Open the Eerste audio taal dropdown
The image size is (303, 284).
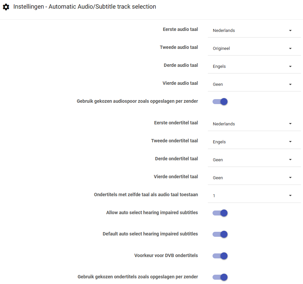click(252, 31)
